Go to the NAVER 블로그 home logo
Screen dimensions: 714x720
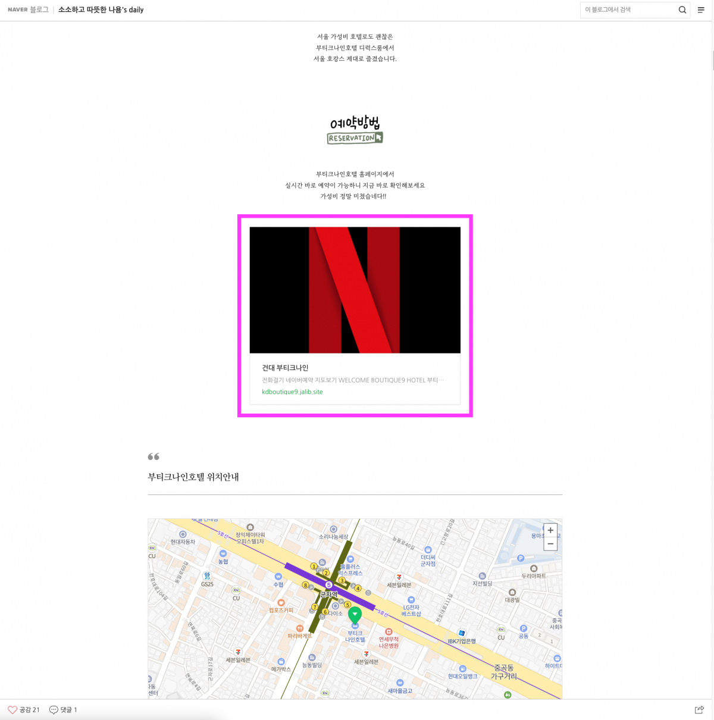coord(28,10)
